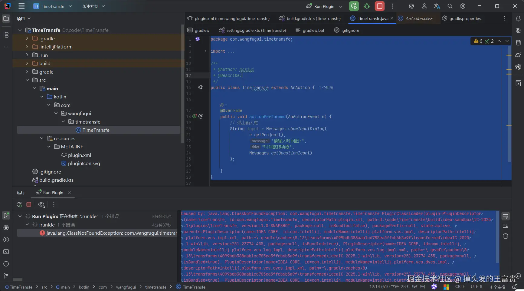The height and width of the screenshot is (291, 524).
Task: Stop the running plugin with the red top toolbar button
Action: pos(379,6)
